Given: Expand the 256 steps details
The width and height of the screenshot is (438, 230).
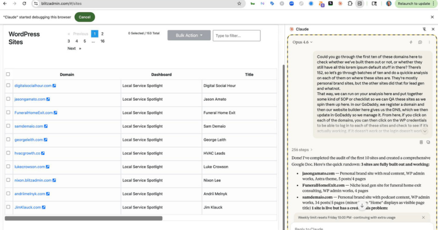Looking at the screenshot, I should pos(302,150).
